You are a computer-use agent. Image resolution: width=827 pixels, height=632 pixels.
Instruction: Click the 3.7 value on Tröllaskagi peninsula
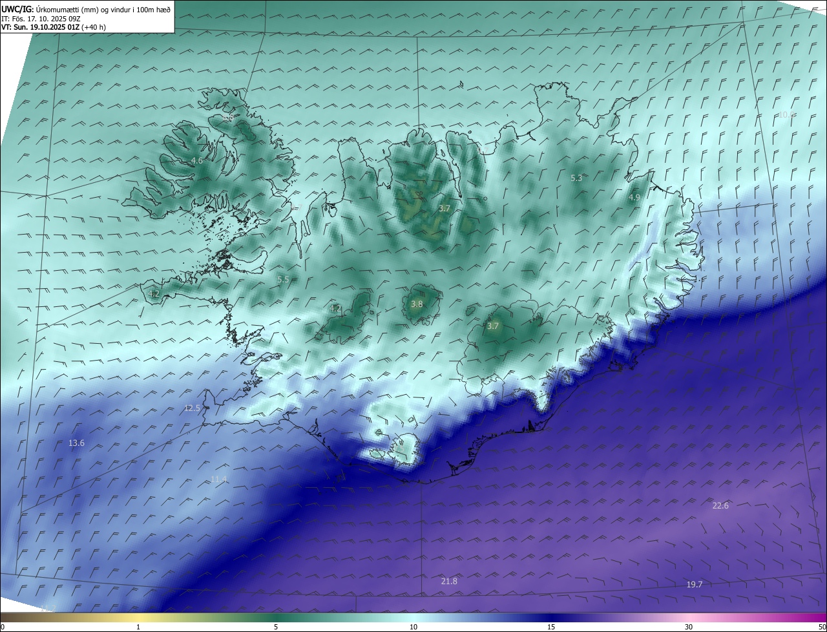tap(444, 208)
